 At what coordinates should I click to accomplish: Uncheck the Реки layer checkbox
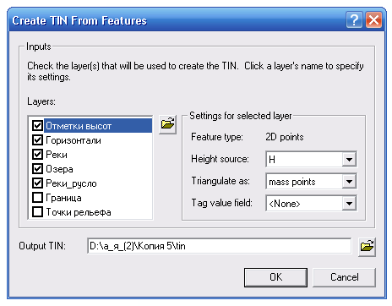[x=37, y=155]
